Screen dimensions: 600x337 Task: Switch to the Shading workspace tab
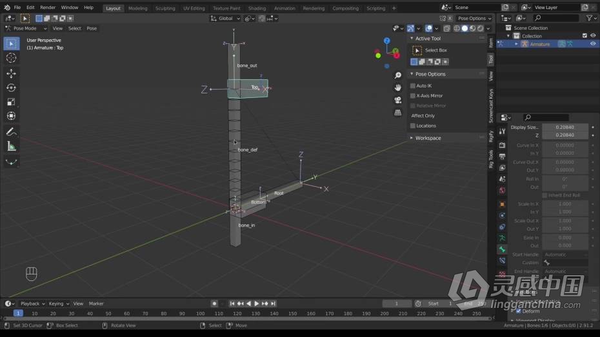coord(257,8)
